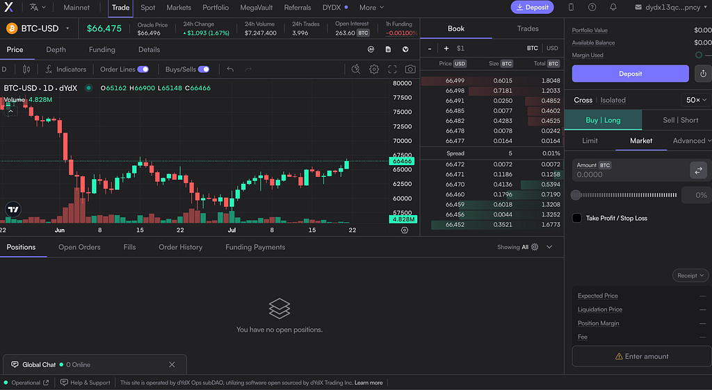The width and height of the screenshot is (712, 390).
Task: Expand the Receipt dropdown
Action: (690, 275)
